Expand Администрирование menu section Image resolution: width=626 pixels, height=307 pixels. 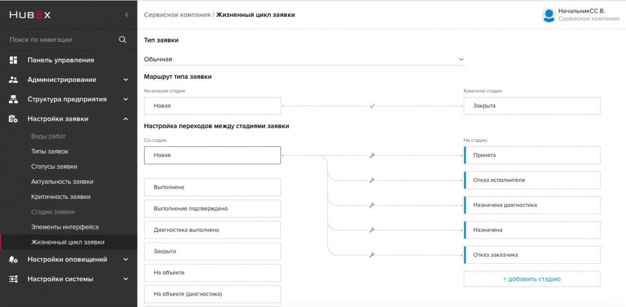(x=69, y=80)
